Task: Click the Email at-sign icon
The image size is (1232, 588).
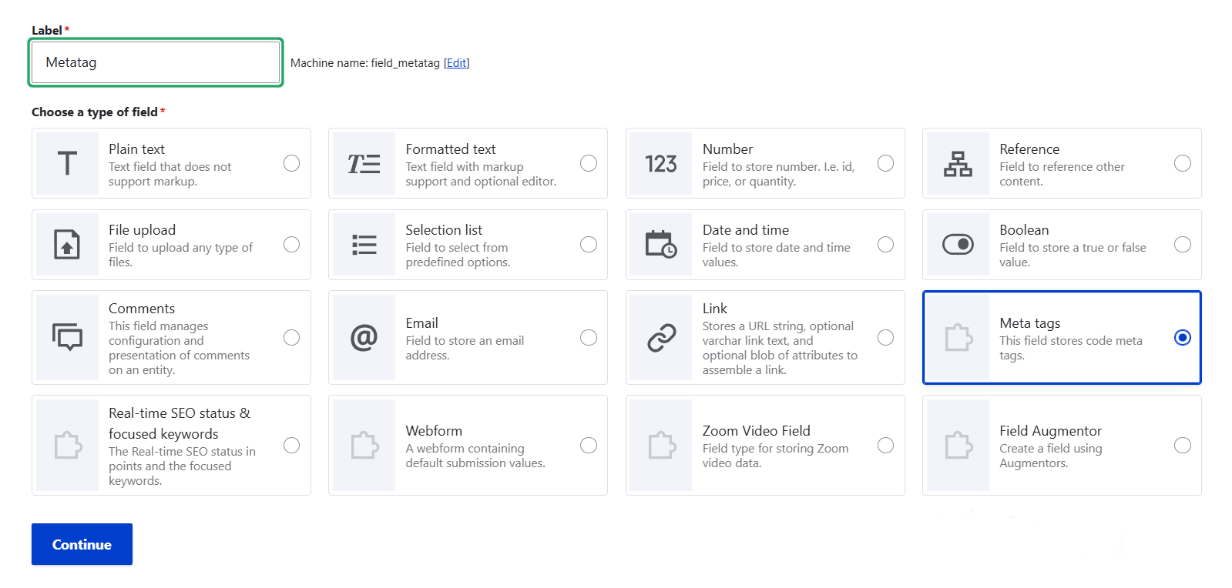Action: click(x=364, y=337)
